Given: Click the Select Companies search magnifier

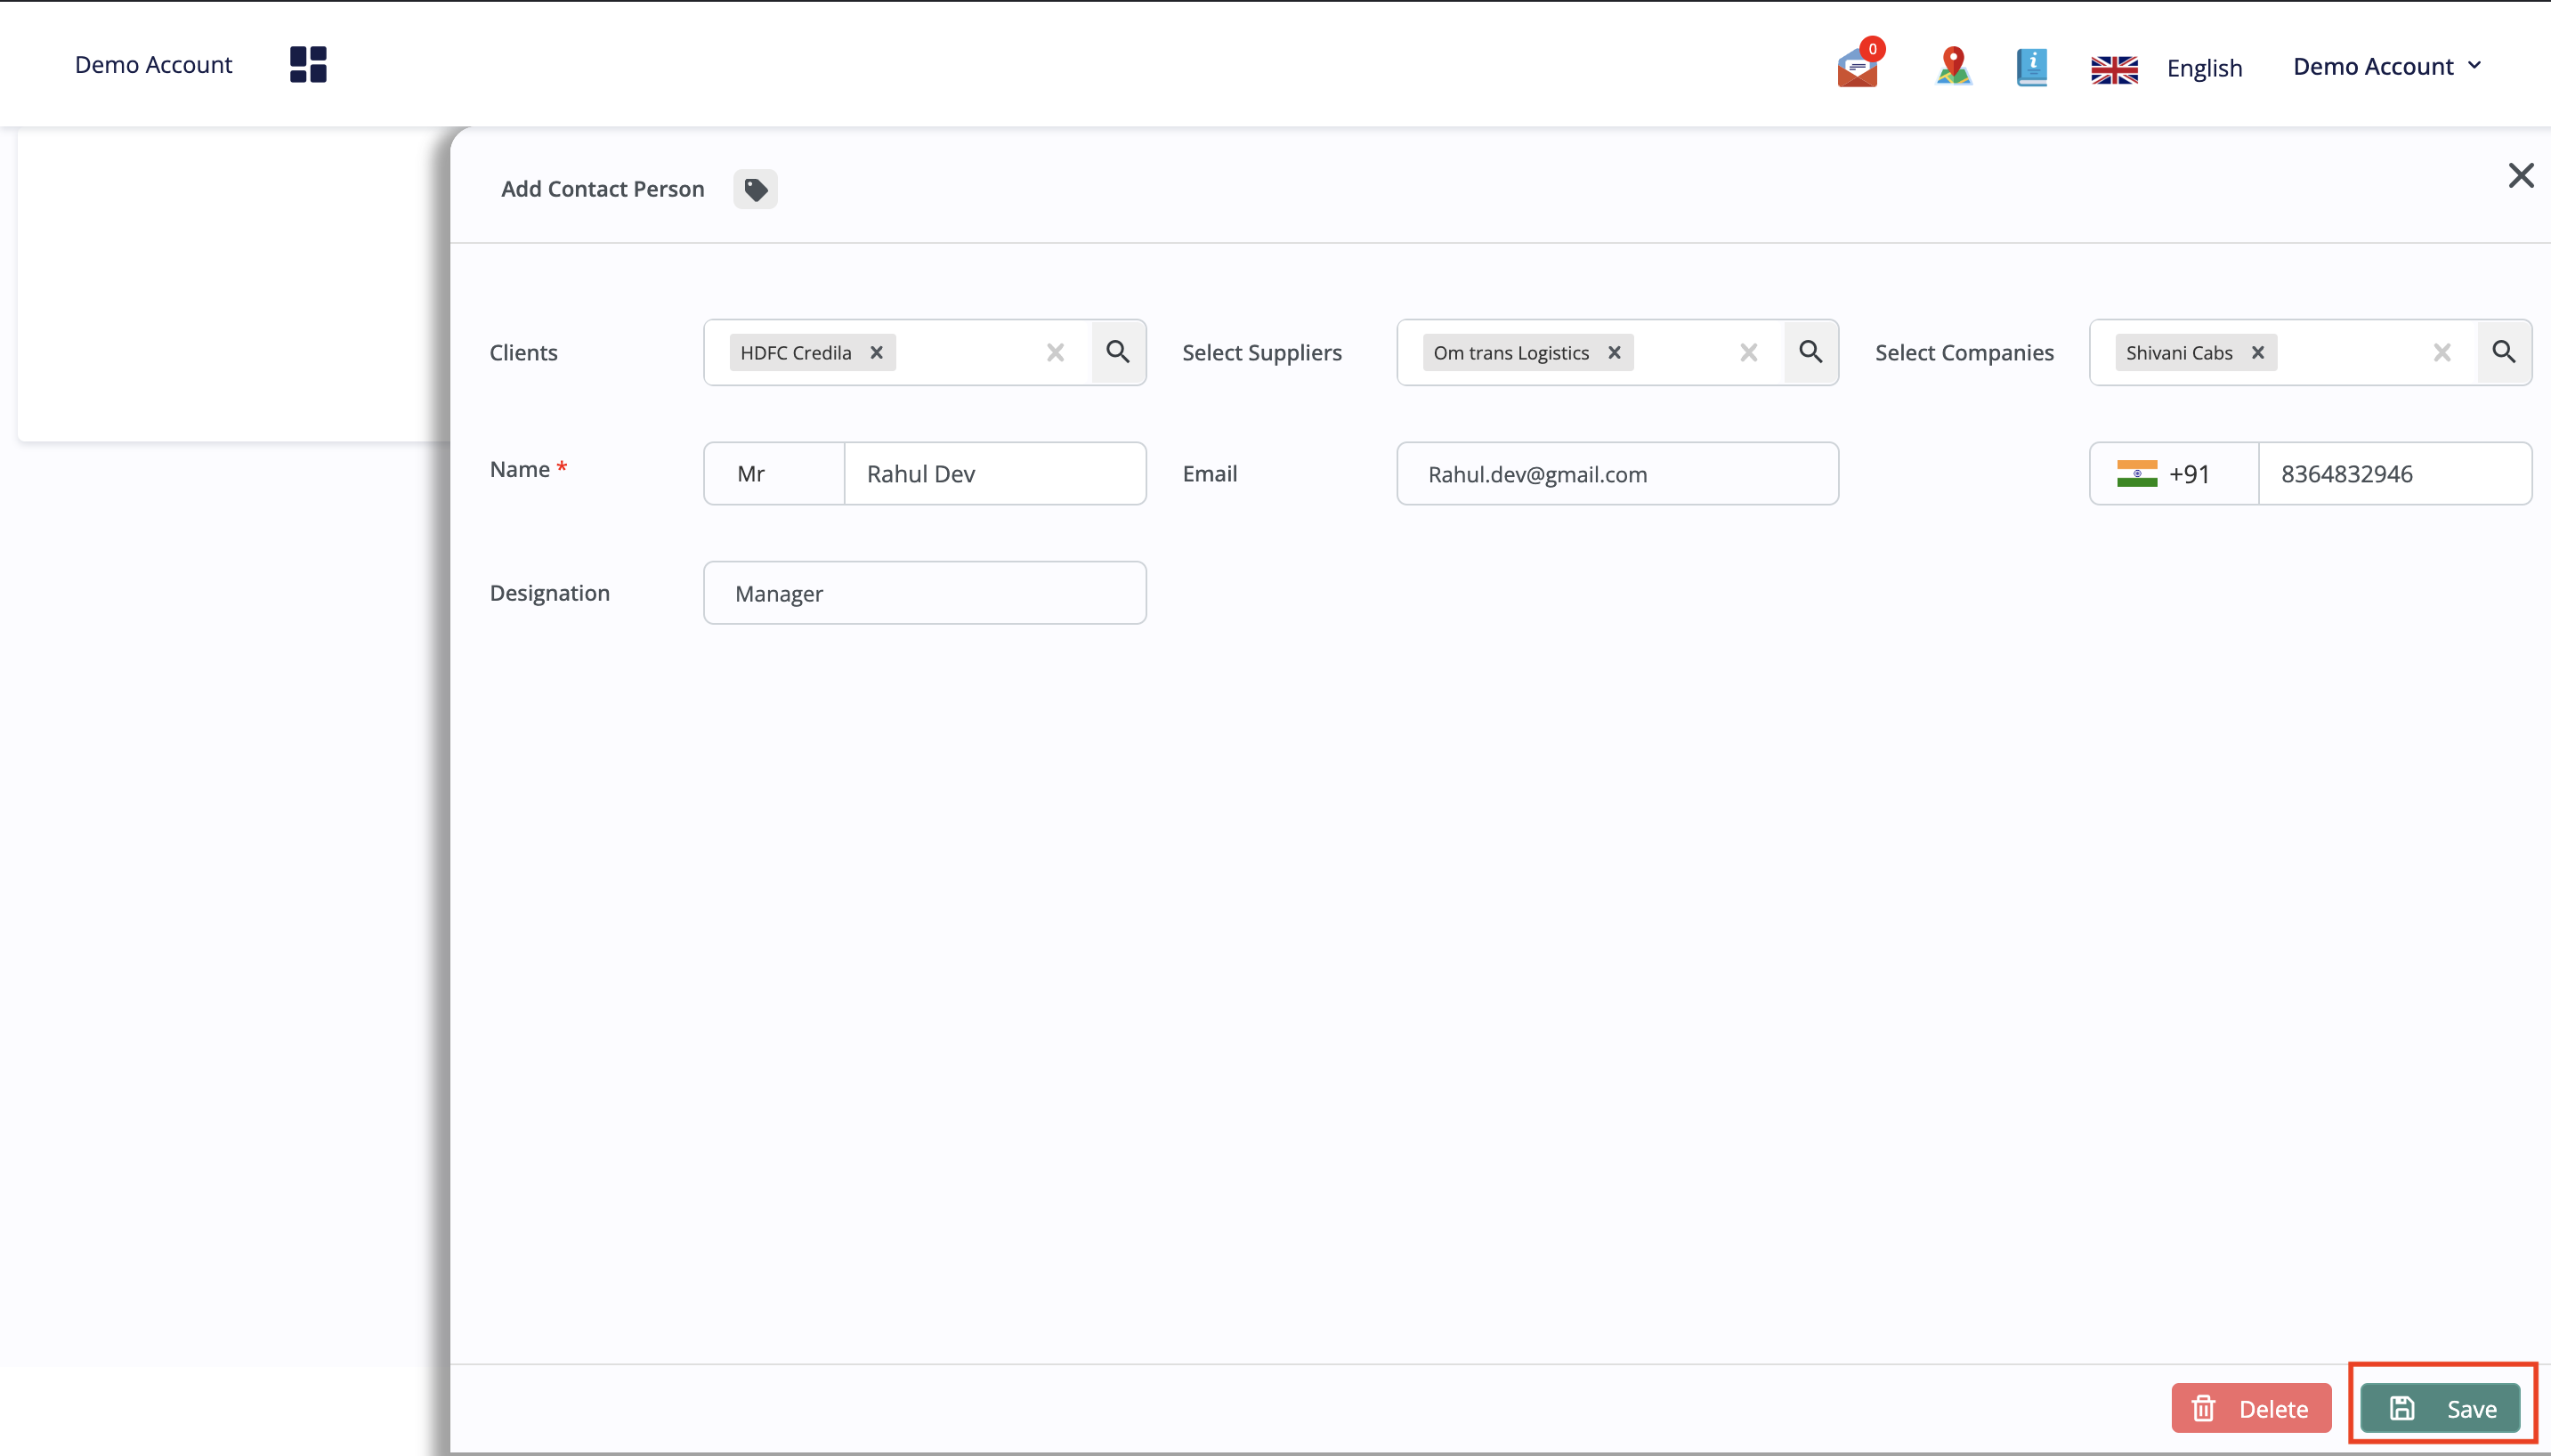Looking at the screenshot, I should (2503, 352).
